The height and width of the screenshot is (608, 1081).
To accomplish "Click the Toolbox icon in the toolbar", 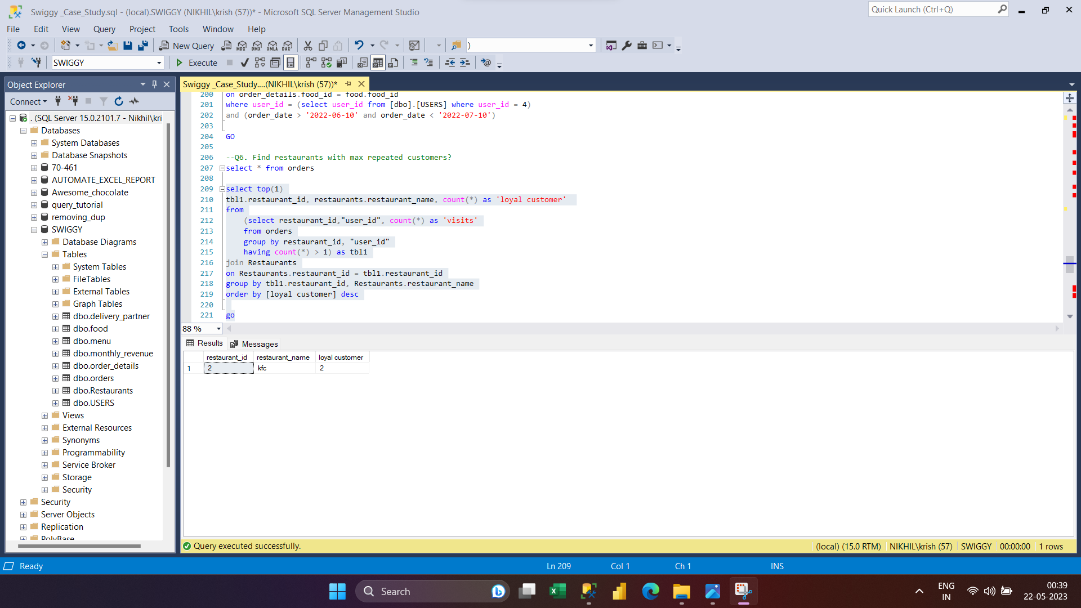I will 642,46.
